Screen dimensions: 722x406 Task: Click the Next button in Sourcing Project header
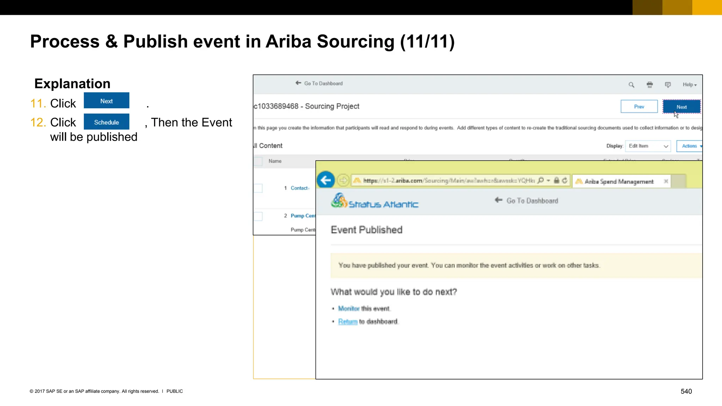click(x=681, y=107)
